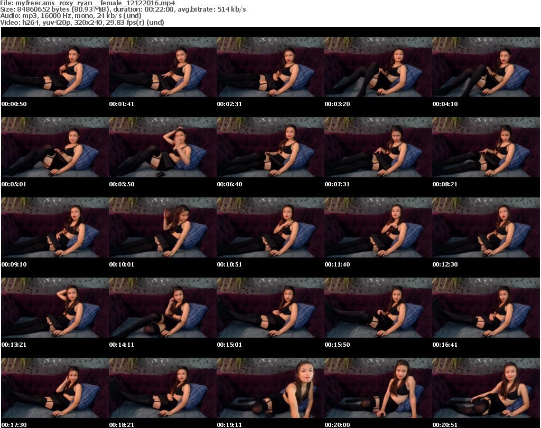The image size is (541, 428).
Task: Click the timestamp text 00:02:31
Action: pos(229,104)
